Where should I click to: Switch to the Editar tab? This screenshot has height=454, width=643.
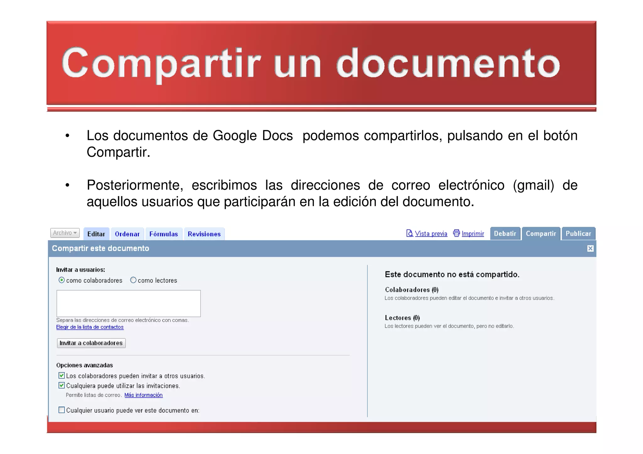click(96, 234)
